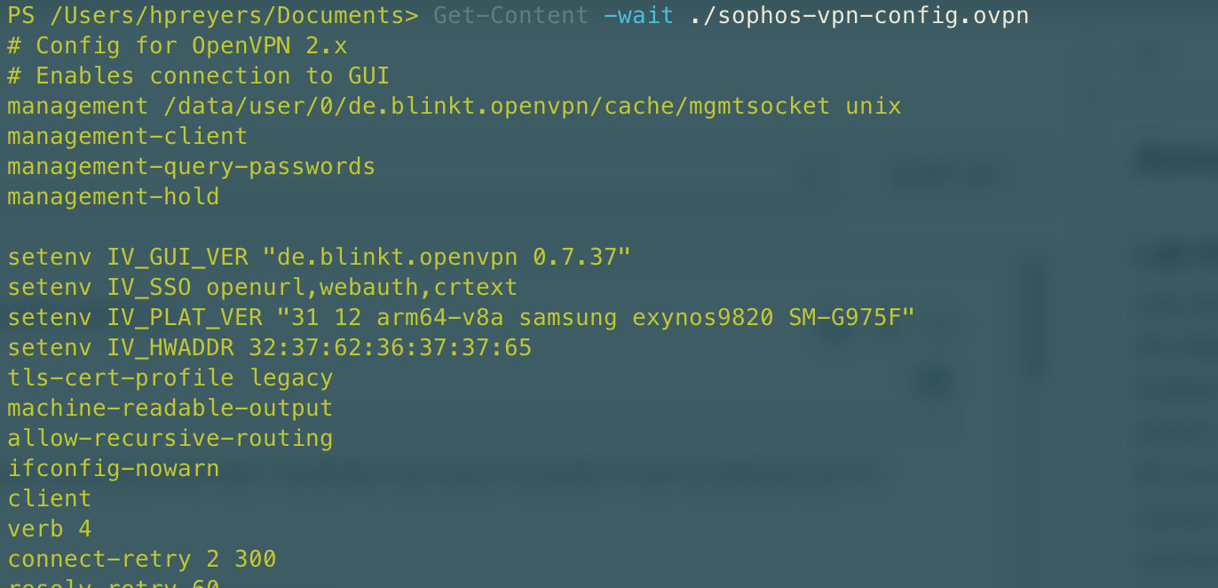Click the connect-retry 2 300 line
Viewport: 1218px width, 588px height.
(x=141, y=559)
